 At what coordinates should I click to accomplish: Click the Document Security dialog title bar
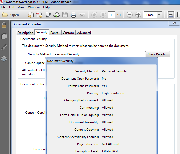pyautogui.click(x=101, y=61)
